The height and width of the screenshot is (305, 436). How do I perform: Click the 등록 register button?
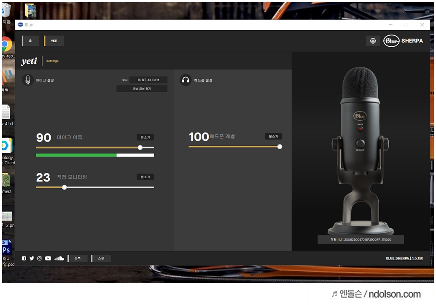[x=78, y=258]
